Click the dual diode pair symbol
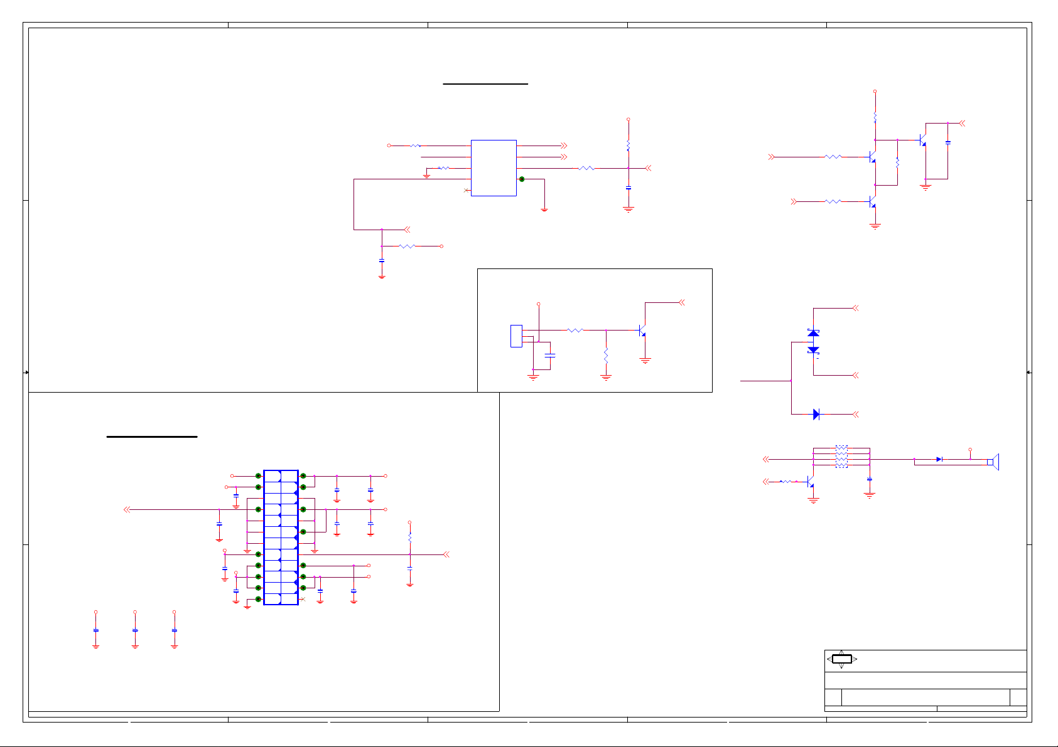The height and width of the screenshot is (747, 1058). tap(813, 342)
